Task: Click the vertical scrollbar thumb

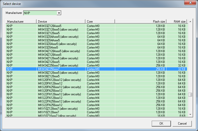Action: [190, 95]
